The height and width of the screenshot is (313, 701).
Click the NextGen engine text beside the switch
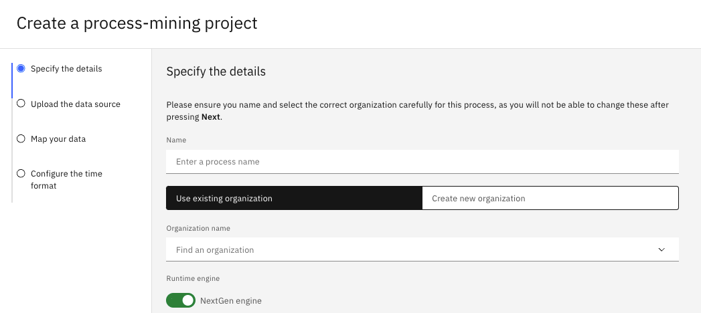click(231, 301)
